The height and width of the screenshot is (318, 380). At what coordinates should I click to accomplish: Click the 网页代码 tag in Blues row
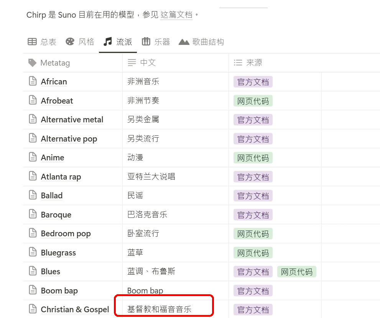point(297,272)
